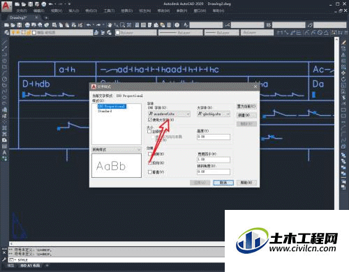This screenshot has height=272, width=349.
Task: Click the Plot icon in Standard toolbar
Action: click(x=27, y=25)
